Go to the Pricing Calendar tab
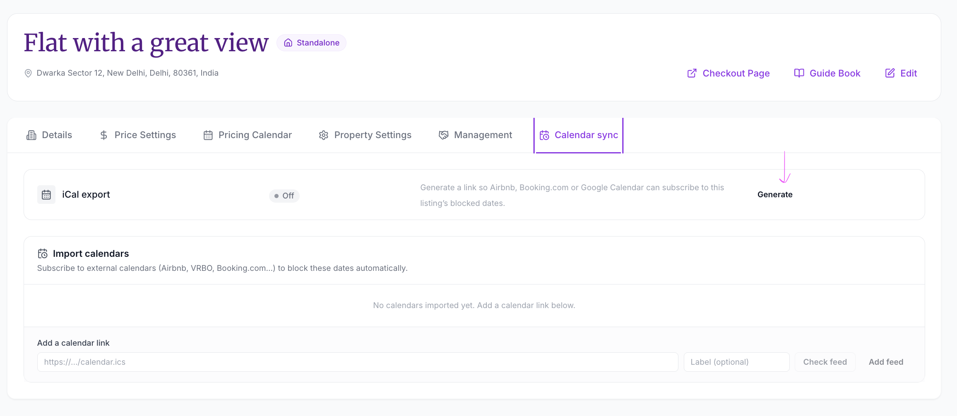The height and width of the screenshot is (416, 957). coord(248,135)
